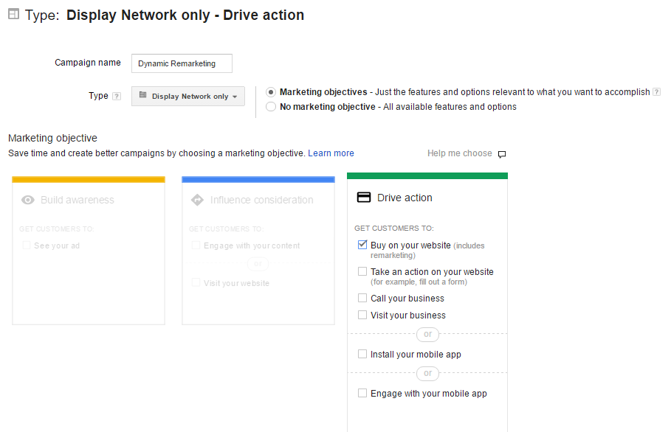
Task: Click the help icon next to Type label
Action: (117, 95)
